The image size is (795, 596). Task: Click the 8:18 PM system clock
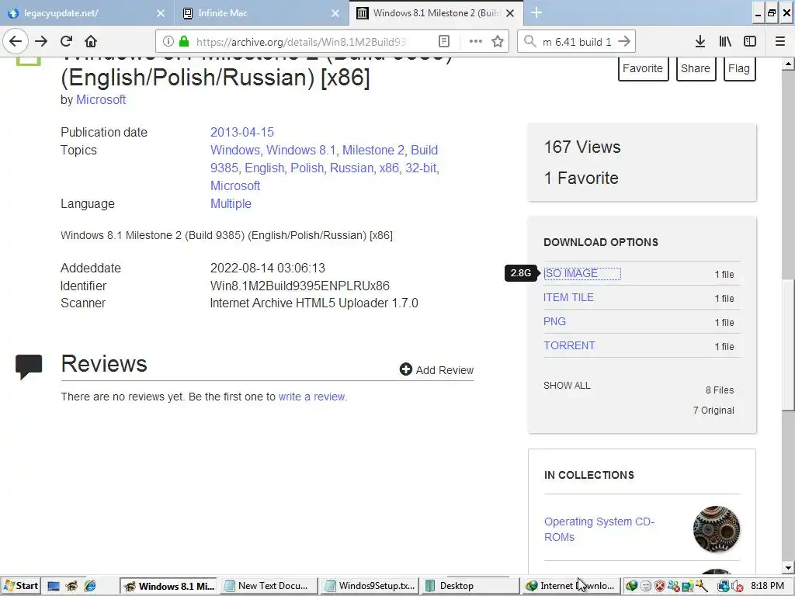(x=767, y=586)
